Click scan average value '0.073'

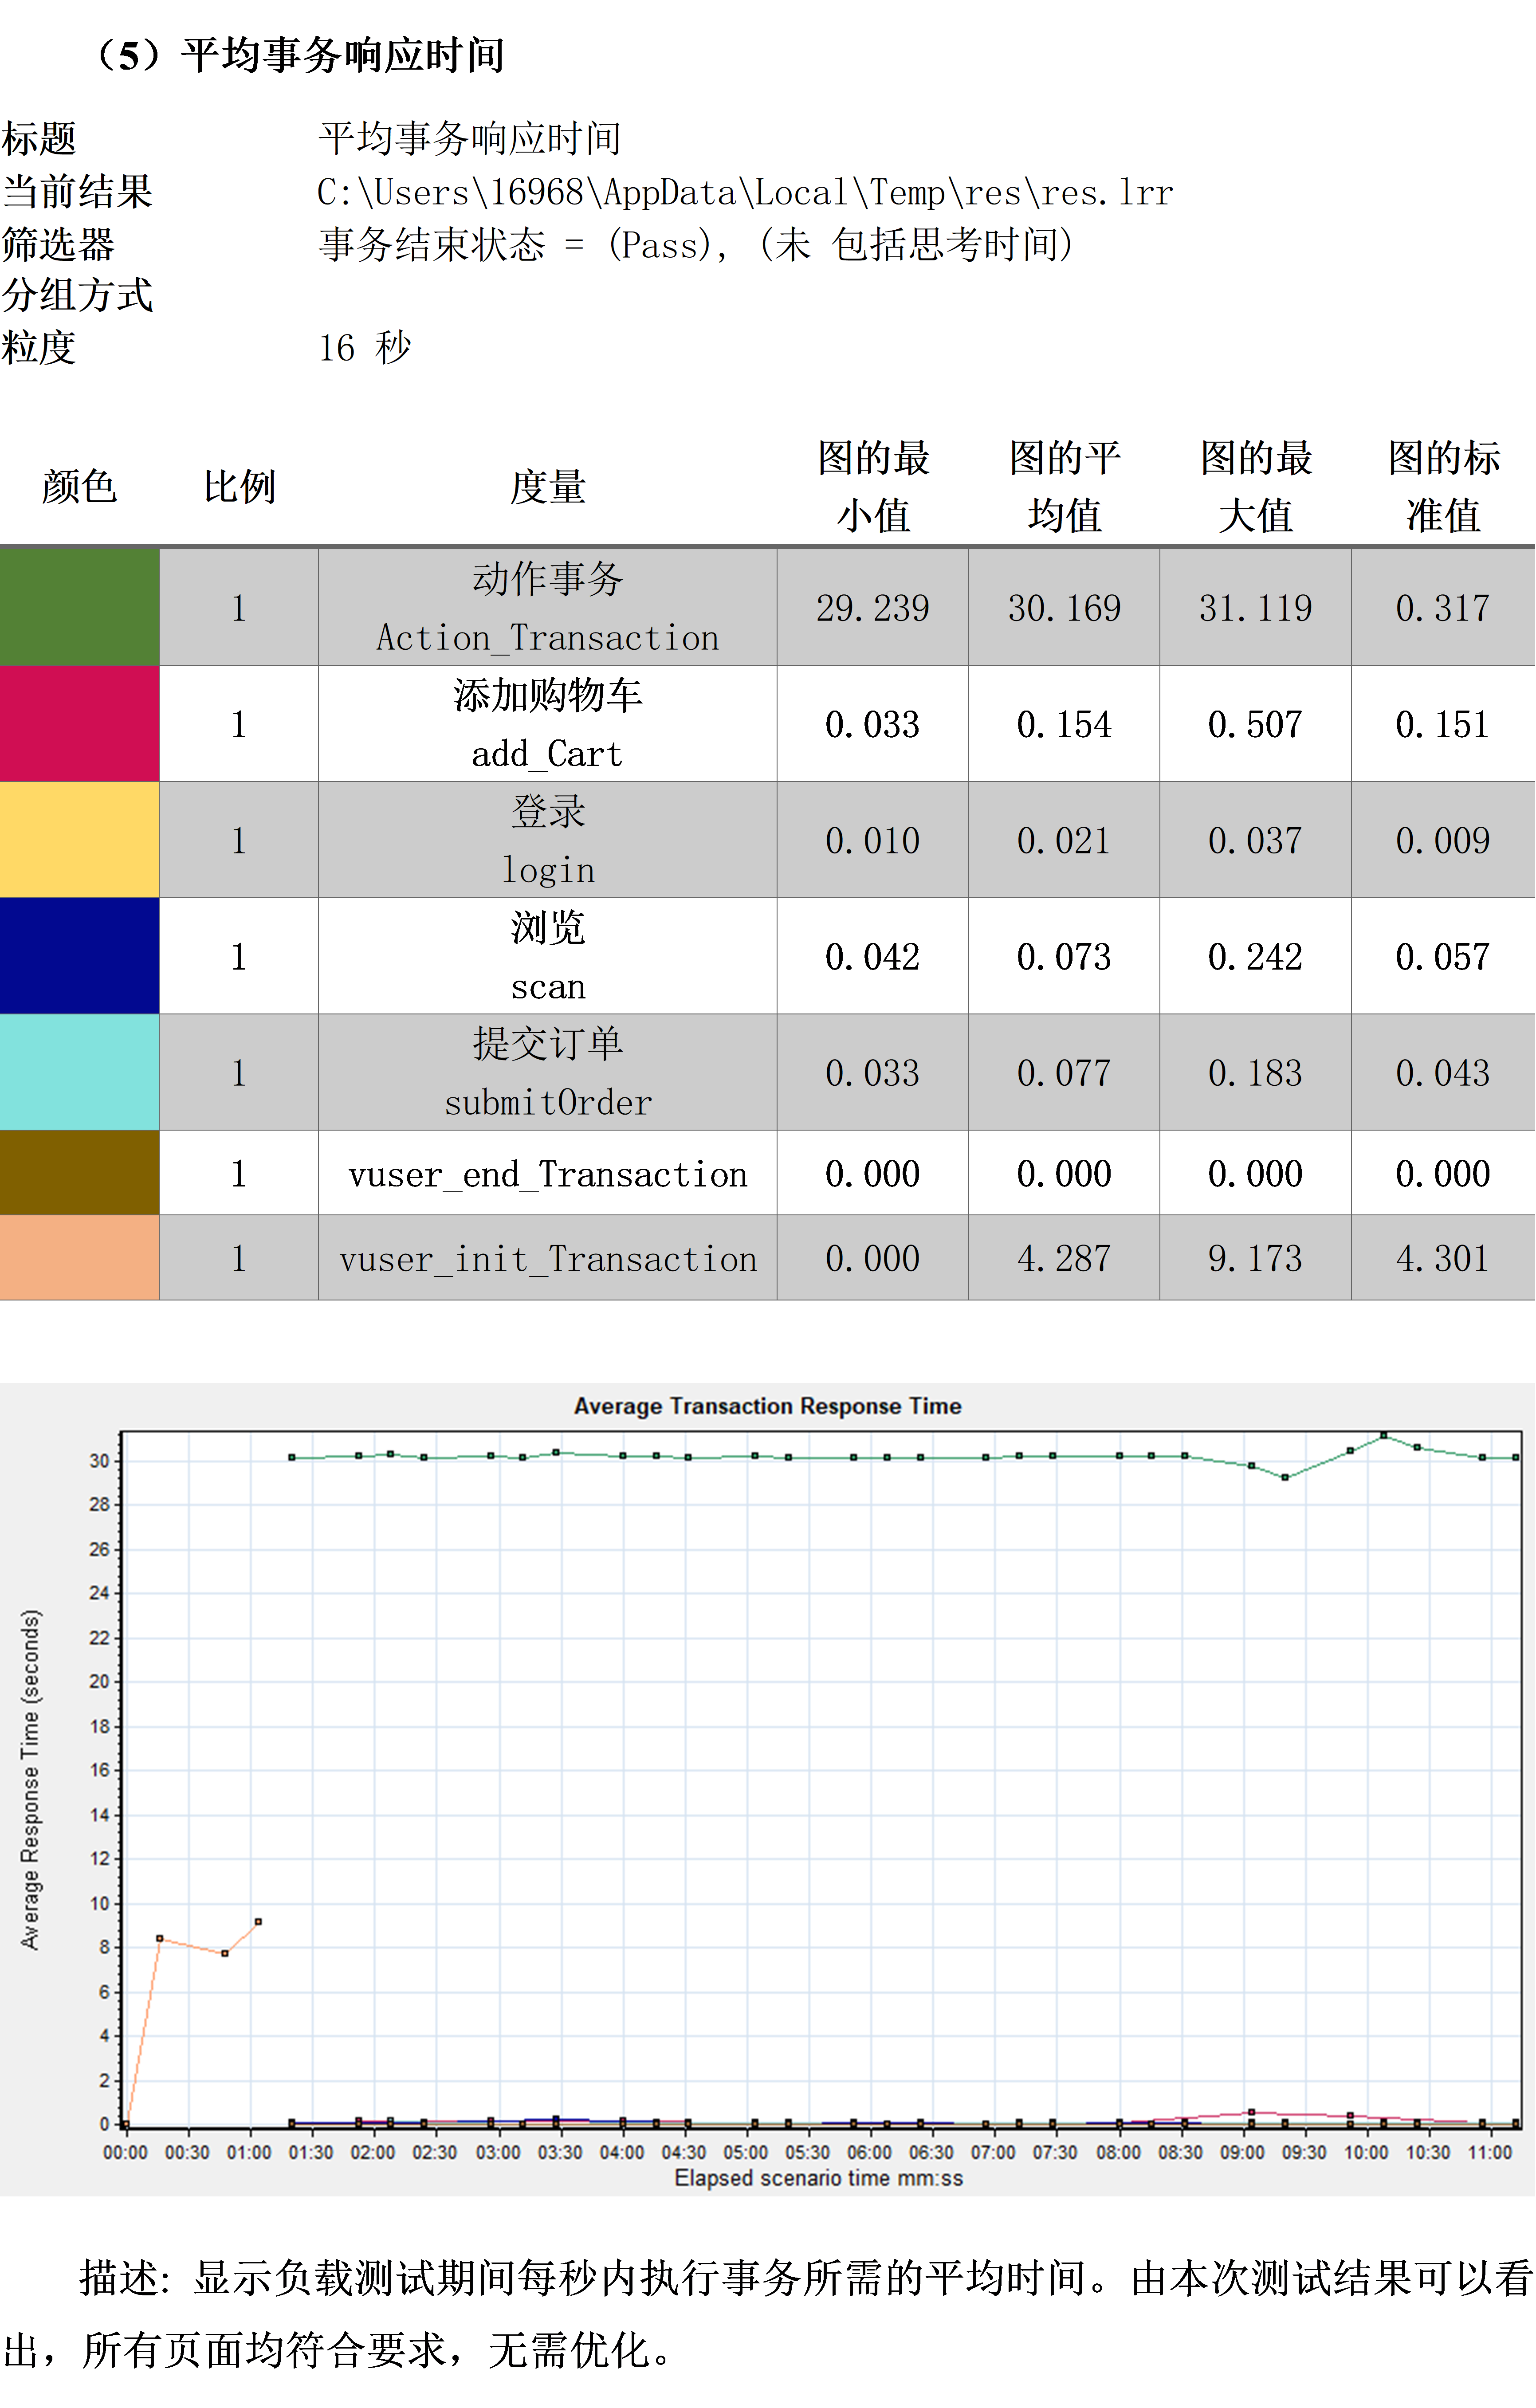1064,957
